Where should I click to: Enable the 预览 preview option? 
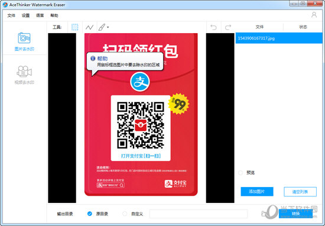(240, 173)
